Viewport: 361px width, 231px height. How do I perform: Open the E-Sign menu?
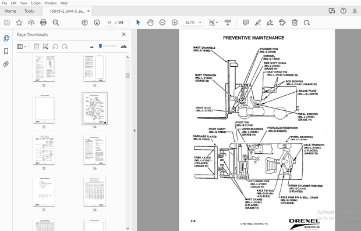point(36,3)
